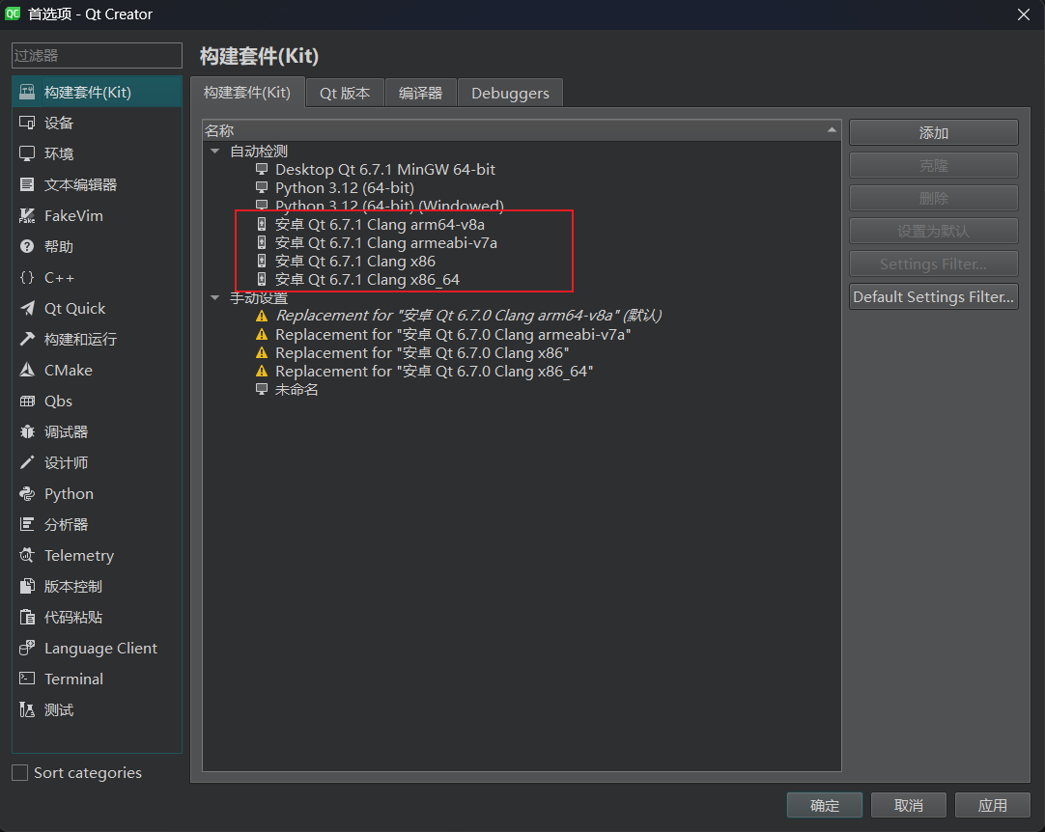Open the 调试器 debugger bug icon

[x=27, y=431]
